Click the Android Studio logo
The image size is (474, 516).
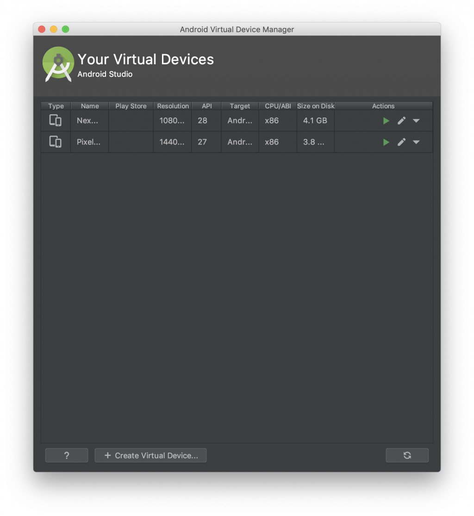(x=58, y=64)
